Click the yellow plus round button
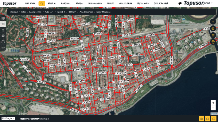Viewport: 218px width, 122px height. 213,22
